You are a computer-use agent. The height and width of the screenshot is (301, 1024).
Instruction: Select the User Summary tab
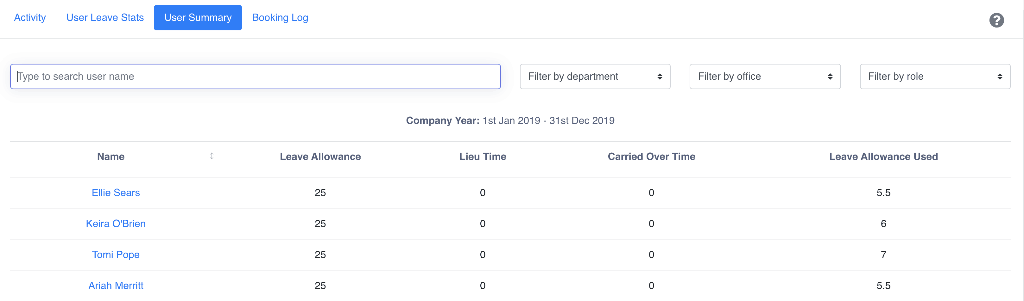coord(198,17)
